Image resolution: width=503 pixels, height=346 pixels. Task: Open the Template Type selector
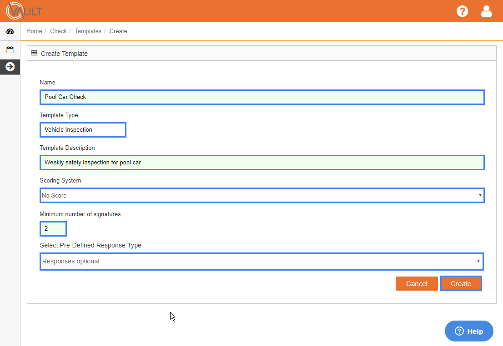tap(83, 130)
